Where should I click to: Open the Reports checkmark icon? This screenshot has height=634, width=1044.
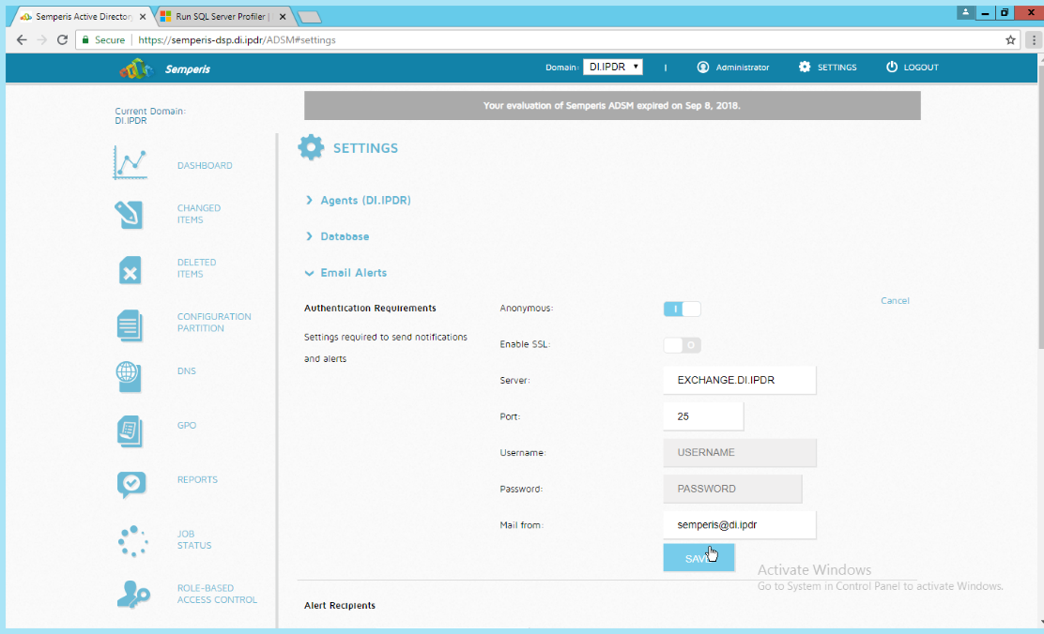coord(130,483)
